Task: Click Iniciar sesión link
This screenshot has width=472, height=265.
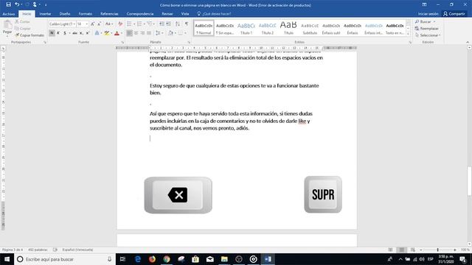Action: pos(428,14)
